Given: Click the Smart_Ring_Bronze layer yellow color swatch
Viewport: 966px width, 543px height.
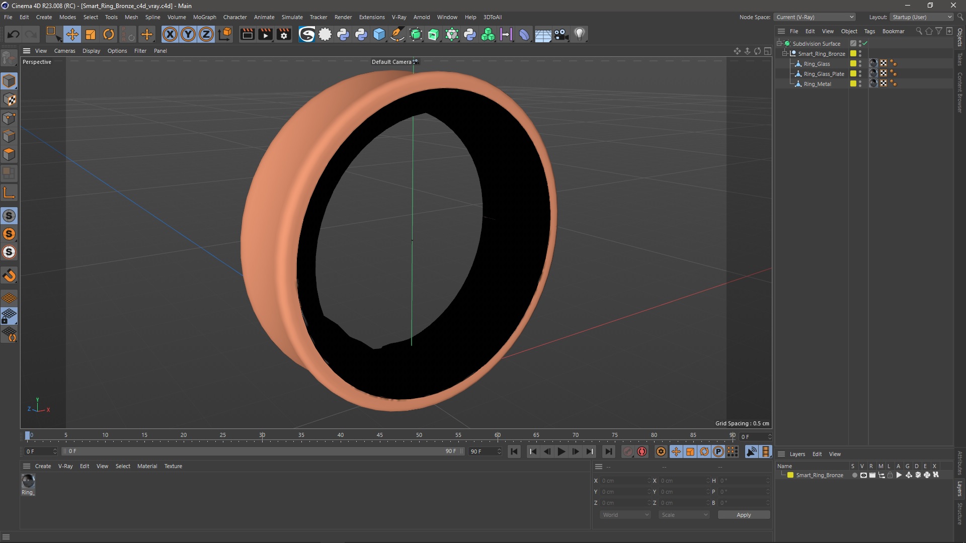Looking at the screenshot, I should 790,475.
